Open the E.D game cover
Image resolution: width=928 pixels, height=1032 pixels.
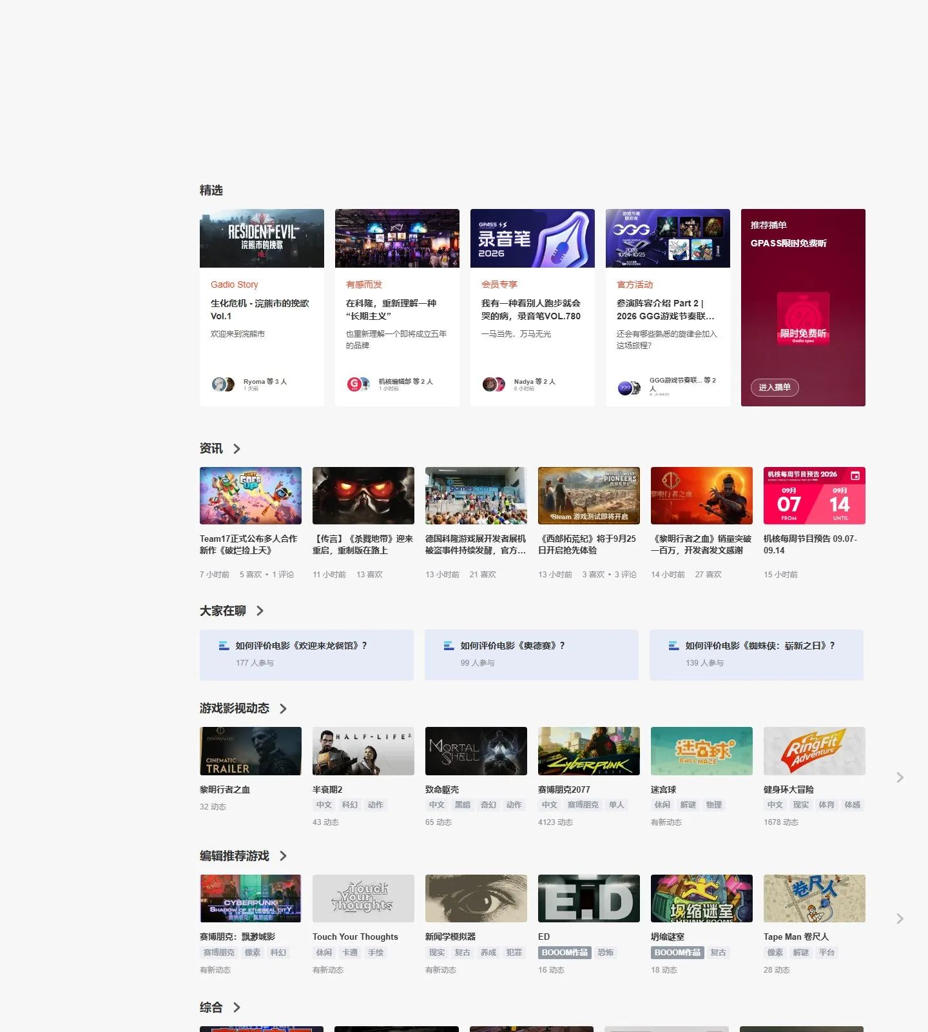point(589,898)
